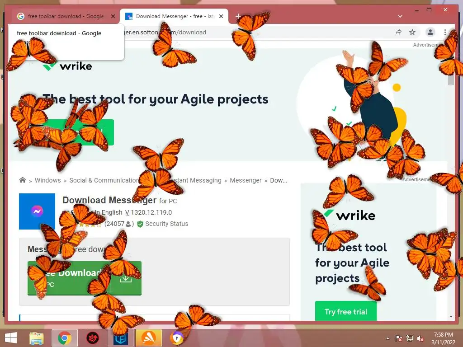Click the Chrome taskbar icon

coord(65,338)
